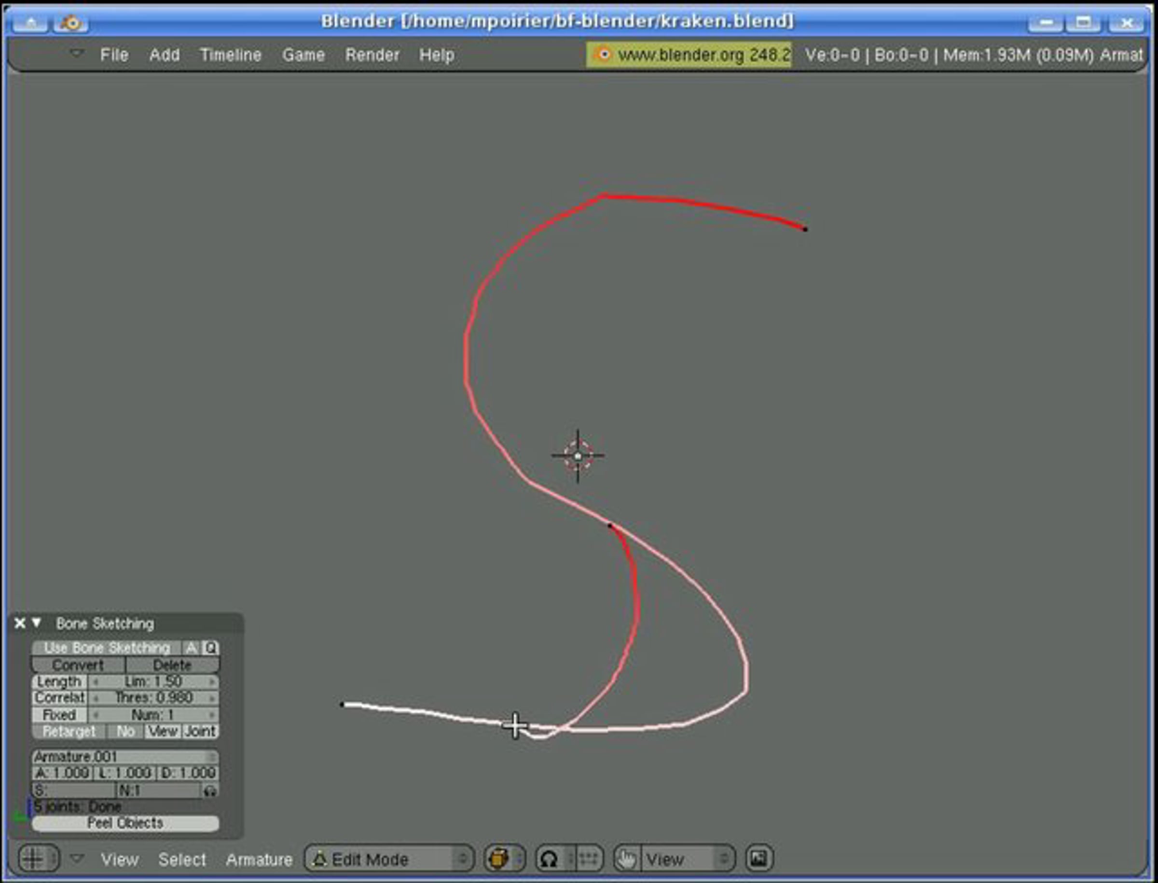Image resolution: width=1158 pixels, height=883 pixels.
Task: Click the Convert button
Action: [x=78, y=665]
